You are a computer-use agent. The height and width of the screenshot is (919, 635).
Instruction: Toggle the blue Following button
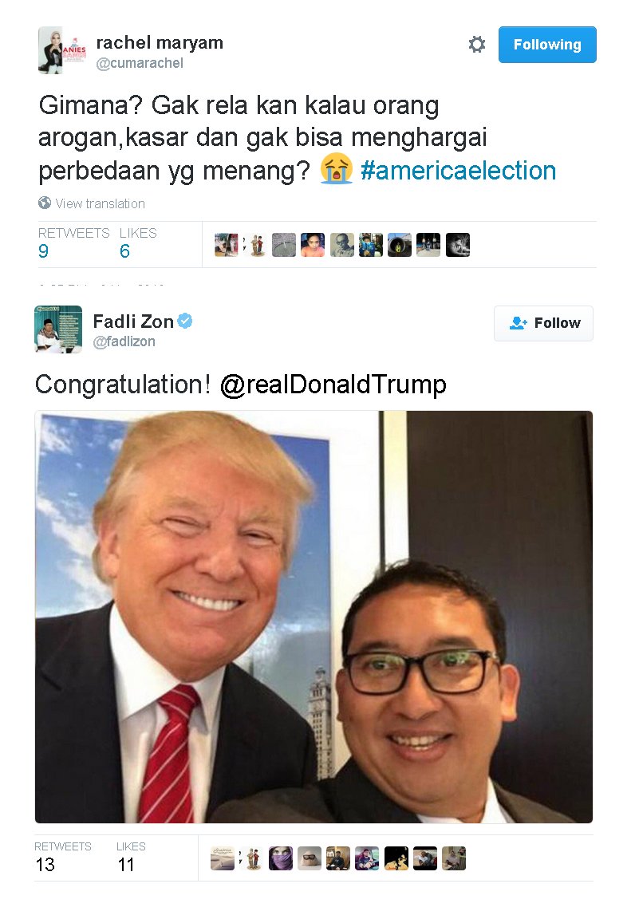click(547, 45)
